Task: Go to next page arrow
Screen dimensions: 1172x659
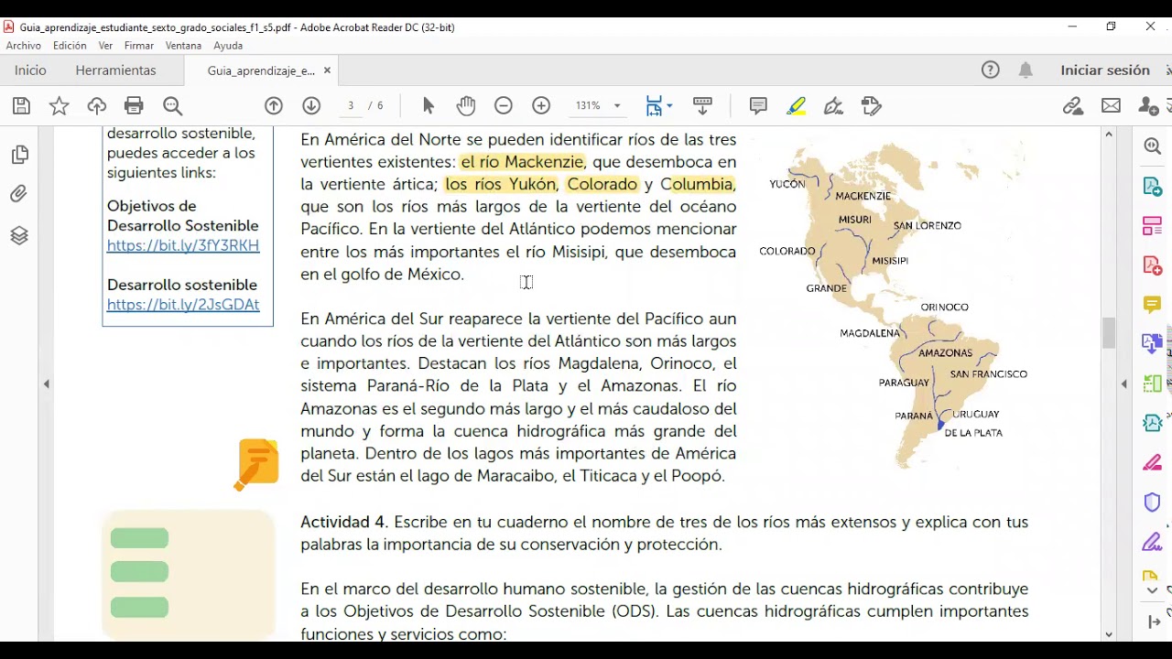Action: [311, 106]
